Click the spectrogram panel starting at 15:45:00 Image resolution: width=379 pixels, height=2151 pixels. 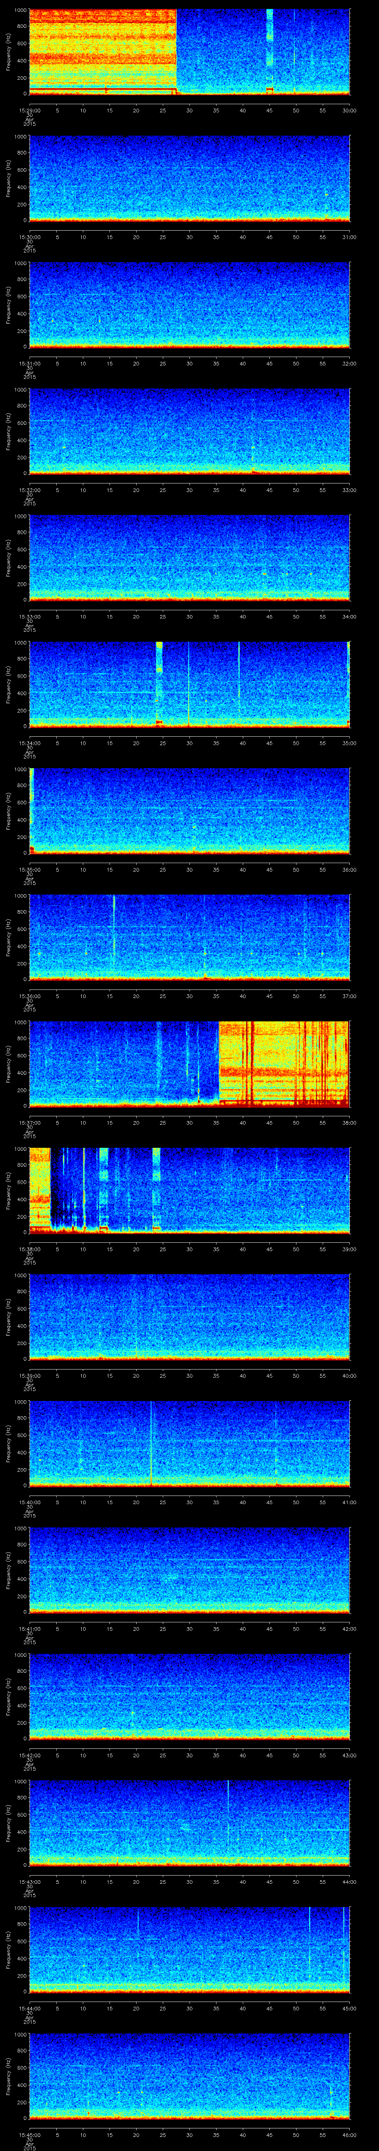coord(189,2076)
